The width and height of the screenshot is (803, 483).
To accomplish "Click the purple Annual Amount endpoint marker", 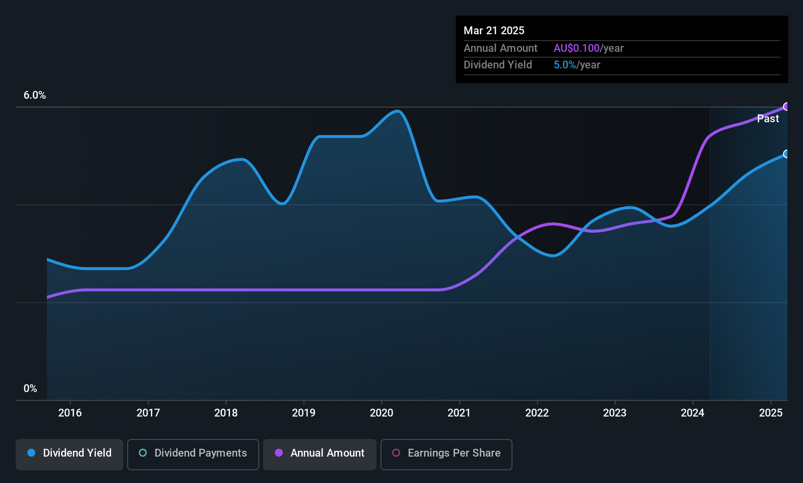I will pos(786,107).
